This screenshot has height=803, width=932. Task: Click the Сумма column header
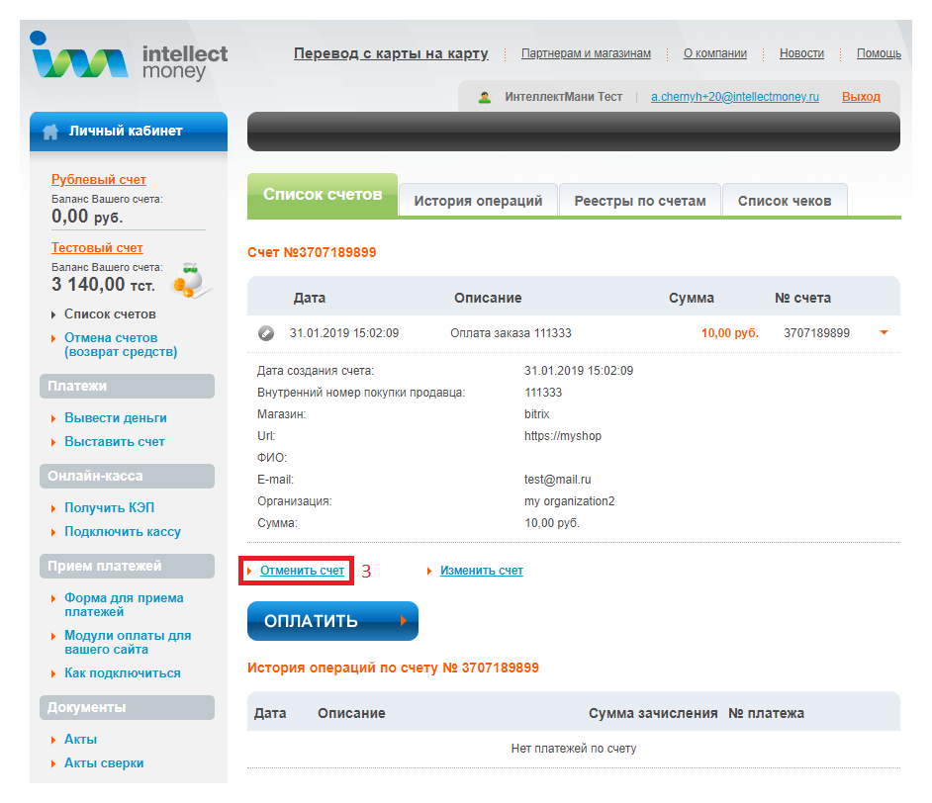coord(692,298)
